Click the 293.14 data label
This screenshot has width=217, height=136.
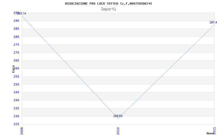coord(22,13)
